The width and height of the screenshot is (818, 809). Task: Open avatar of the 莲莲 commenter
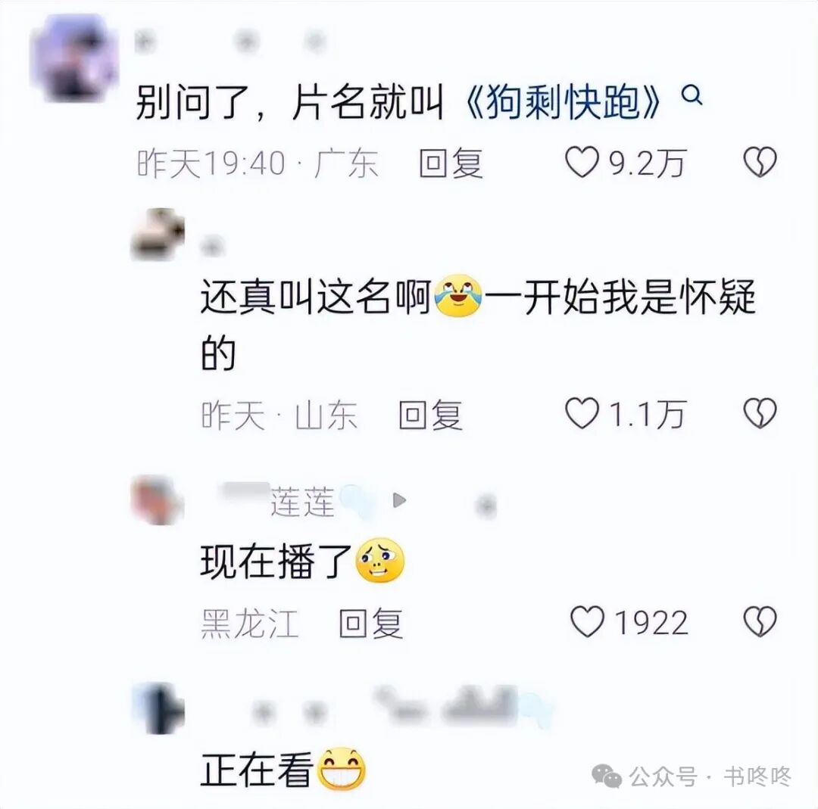pos(158,500)
